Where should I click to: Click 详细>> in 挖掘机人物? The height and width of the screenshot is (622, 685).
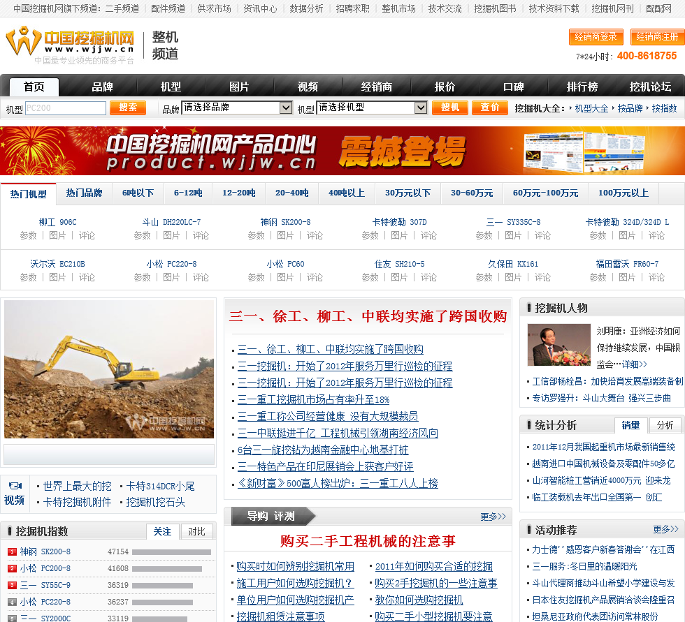point(635,364)
